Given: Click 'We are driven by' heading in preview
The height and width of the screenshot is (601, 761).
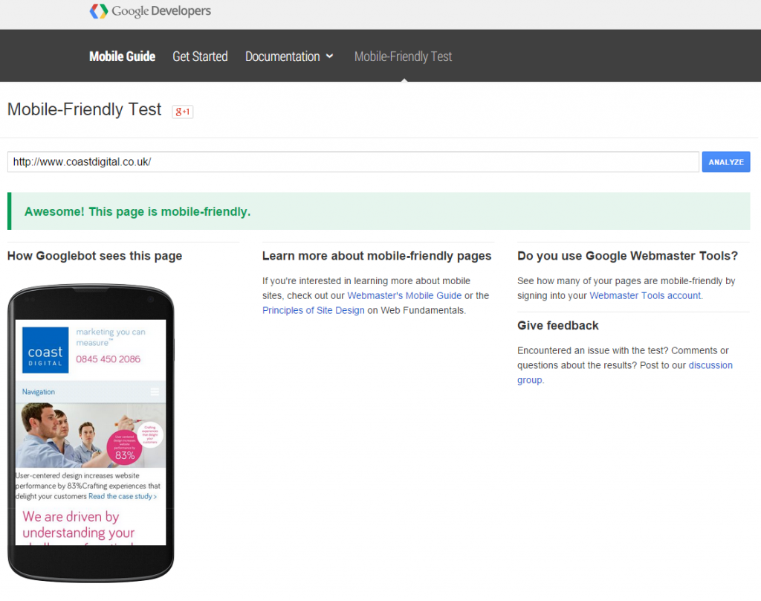Looking at the screenshot, I should (x=71, y=516).
